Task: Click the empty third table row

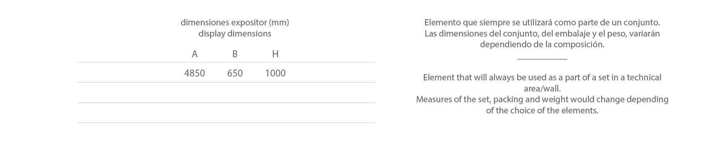Action: point(226,113)
